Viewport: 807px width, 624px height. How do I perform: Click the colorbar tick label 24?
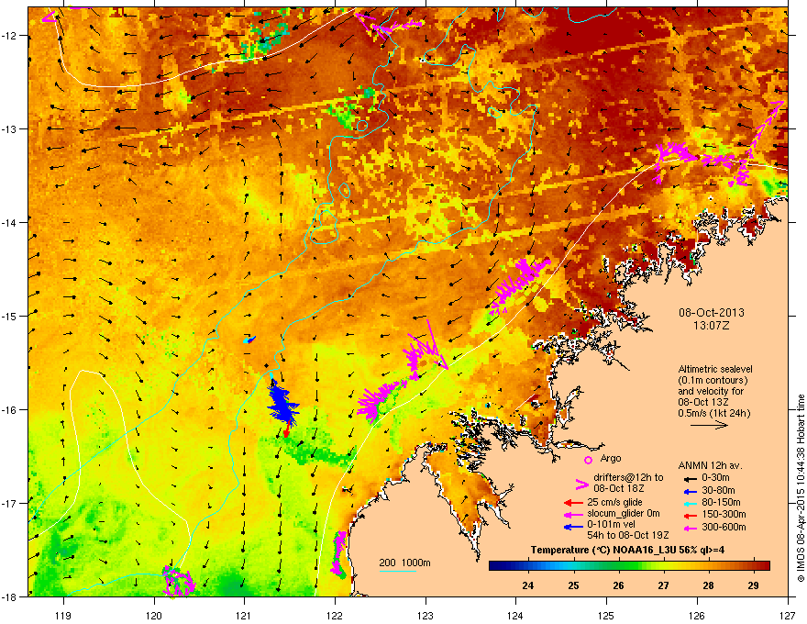pyautogui.click(x=527, y=585)
